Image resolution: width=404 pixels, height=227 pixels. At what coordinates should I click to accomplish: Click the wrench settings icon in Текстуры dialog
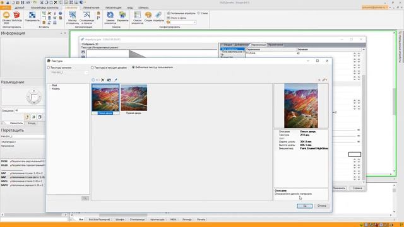click(324, 80)
